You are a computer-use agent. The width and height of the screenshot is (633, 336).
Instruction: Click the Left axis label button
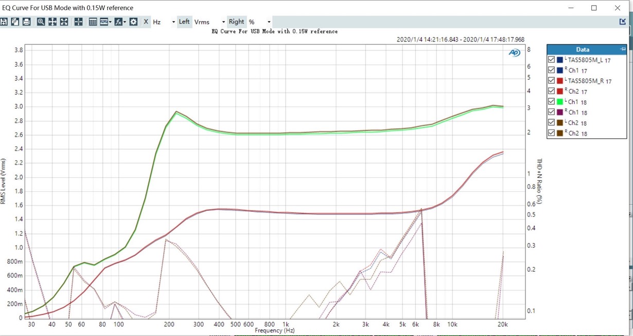coord(184,22)
